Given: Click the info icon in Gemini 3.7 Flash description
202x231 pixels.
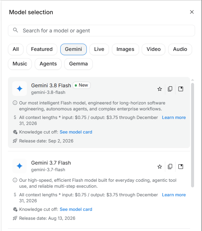Looking at the screenshot, I should point(15,180).
